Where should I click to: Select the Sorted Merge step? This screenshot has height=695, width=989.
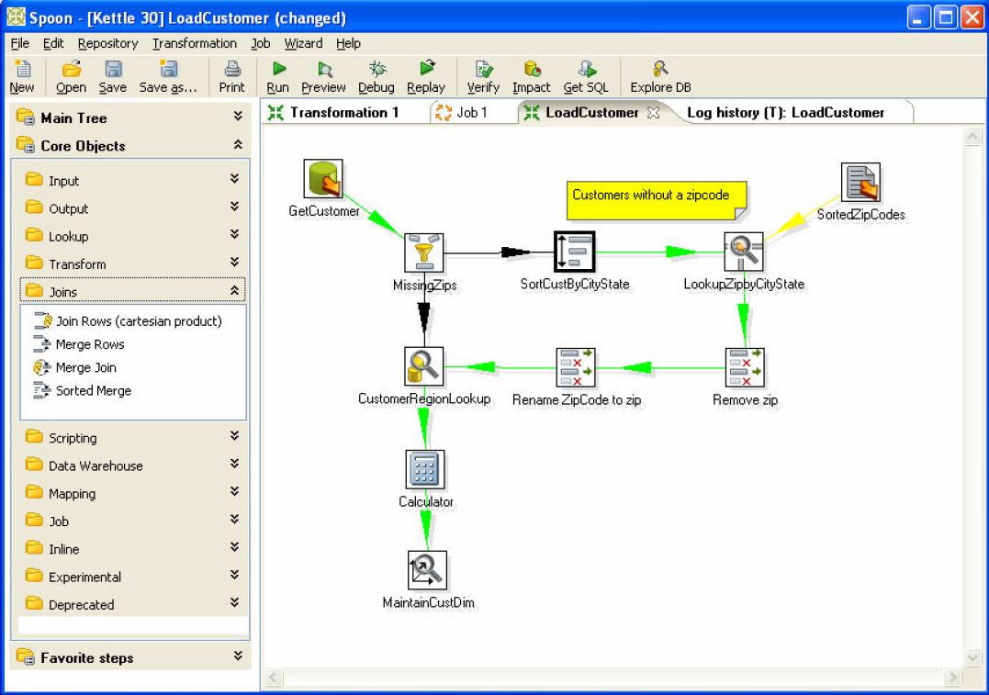(x=83, y=391)
